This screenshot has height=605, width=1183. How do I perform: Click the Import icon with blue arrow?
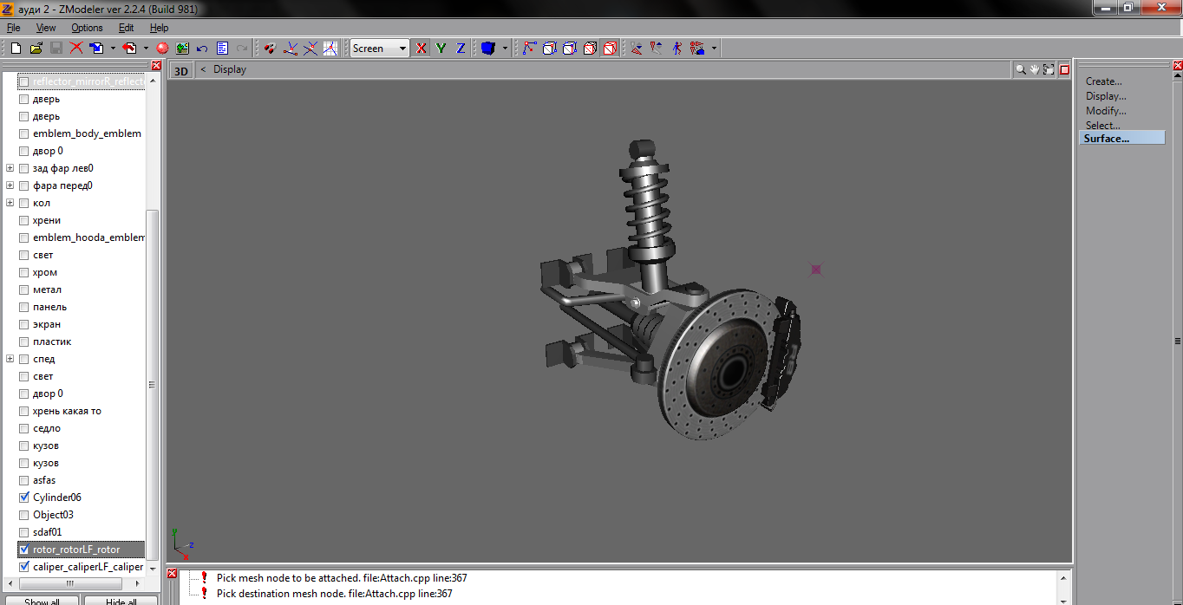96,49
